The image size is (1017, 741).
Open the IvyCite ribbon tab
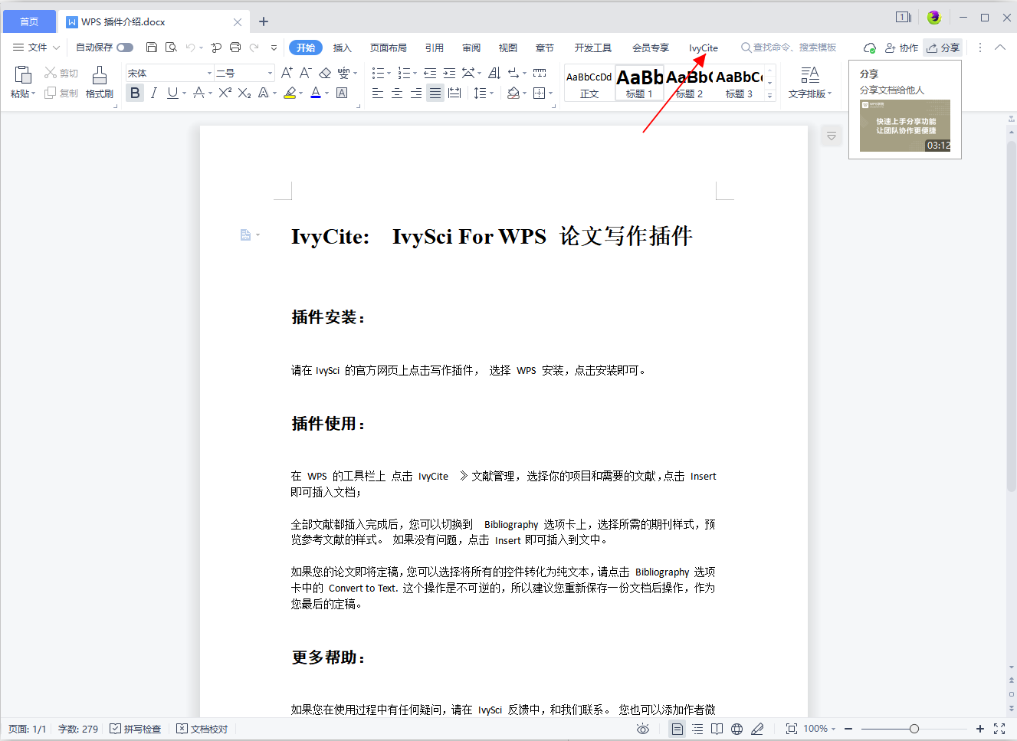click(703, 48)
